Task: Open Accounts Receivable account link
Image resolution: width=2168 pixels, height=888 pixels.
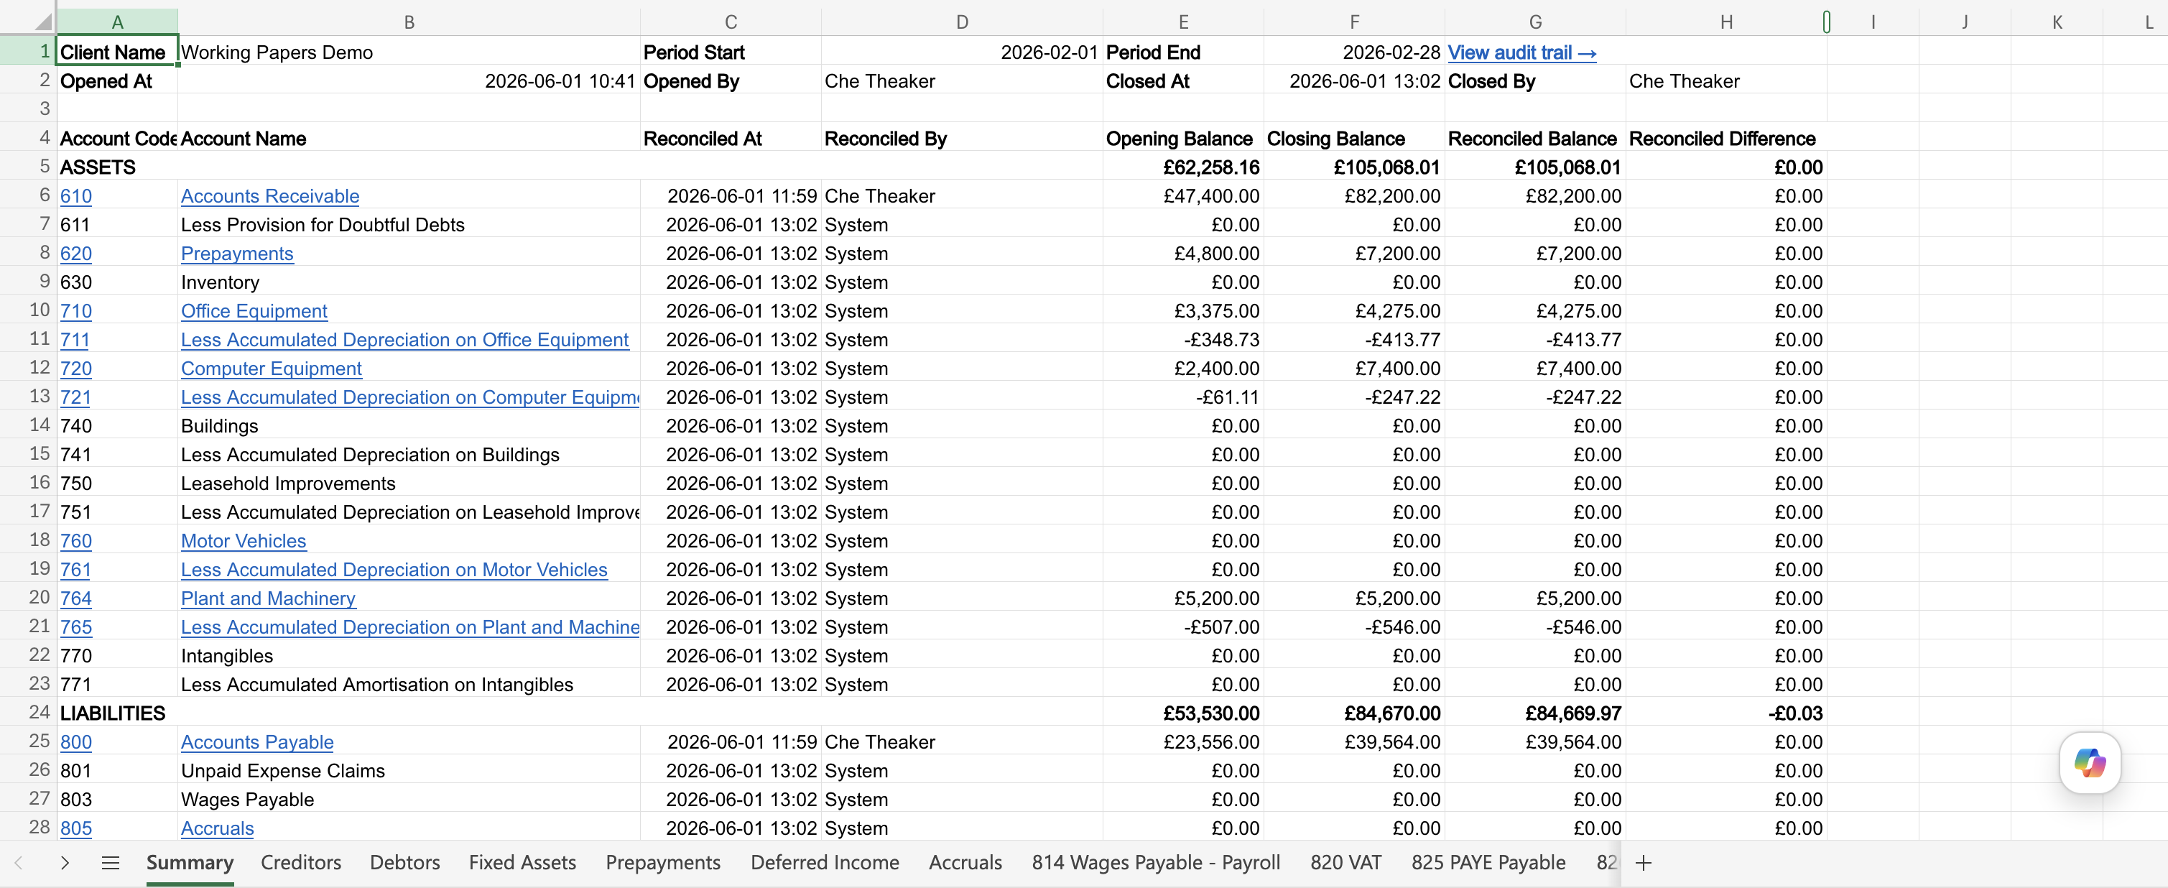Action: pyautogui.click(x=270, y=196)
